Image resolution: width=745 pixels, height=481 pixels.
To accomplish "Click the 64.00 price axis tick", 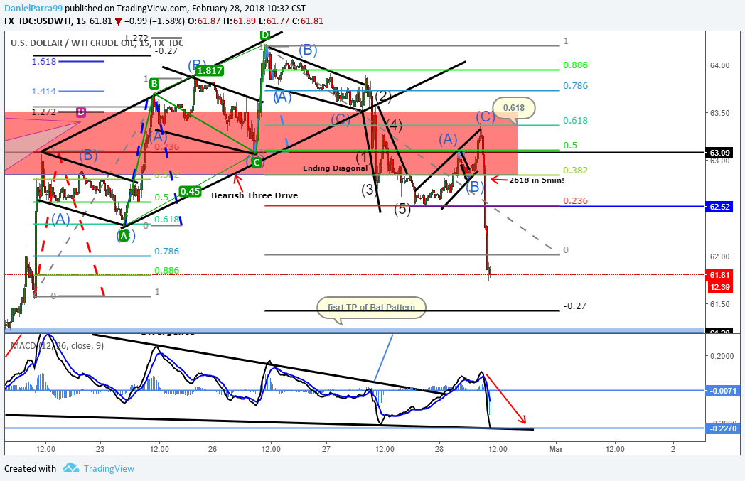I will coord(720,65).
